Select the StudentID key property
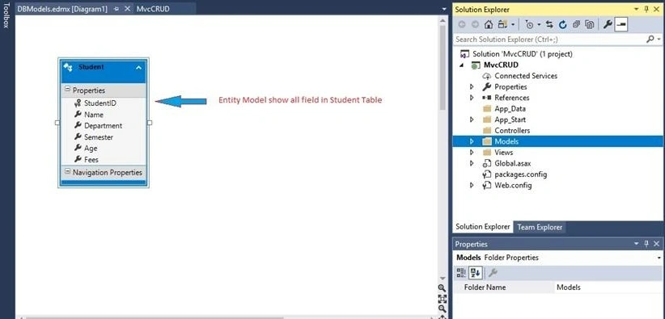665x319 pixels. [x=100, y=103]
